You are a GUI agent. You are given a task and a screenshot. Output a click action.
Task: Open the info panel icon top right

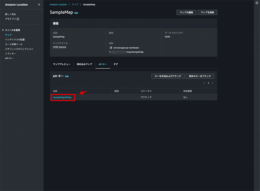point(257,2)
